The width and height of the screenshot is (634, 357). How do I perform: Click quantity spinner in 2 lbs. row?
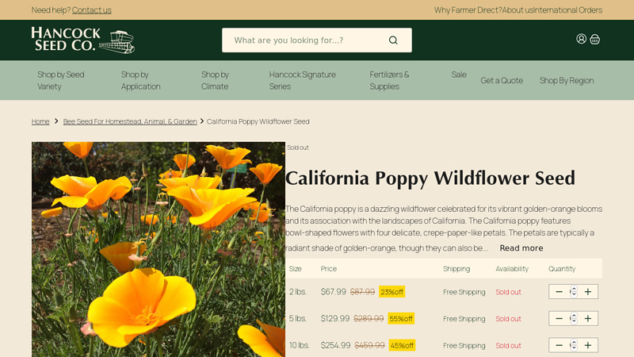573,292
